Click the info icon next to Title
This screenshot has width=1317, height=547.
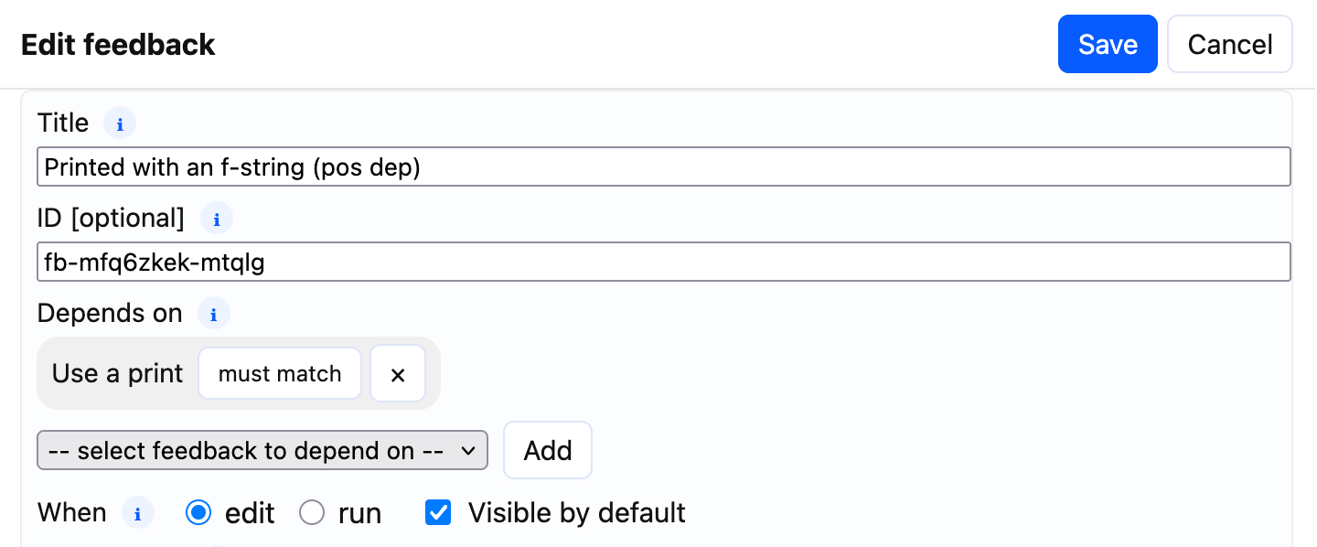(x=120, y=123)
